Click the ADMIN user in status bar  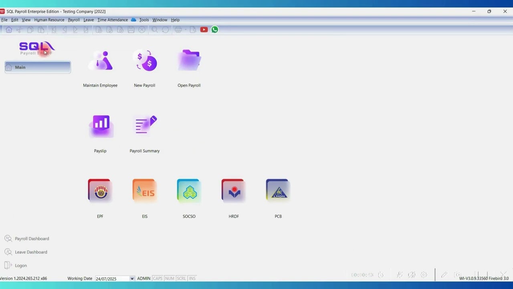click(x=144, y=279)
